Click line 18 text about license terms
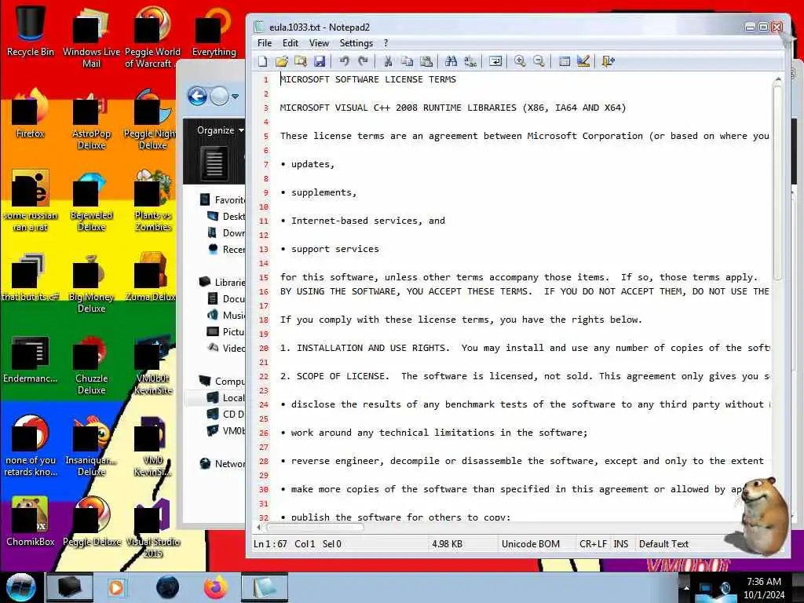Screen dimensions: 804x603 pyautogui.click(x=461, y=320)
